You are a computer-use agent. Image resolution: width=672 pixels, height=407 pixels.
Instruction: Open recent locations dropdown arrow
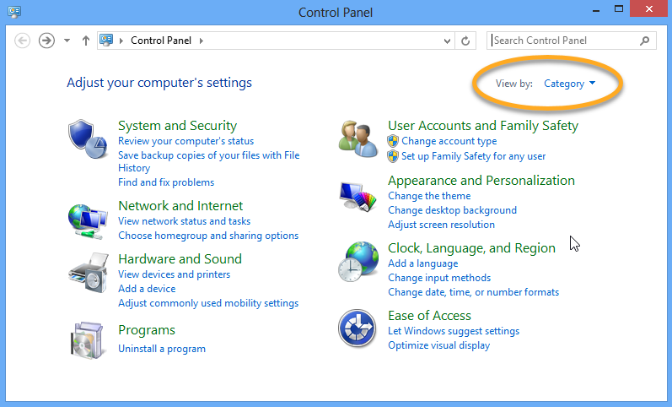67,41
